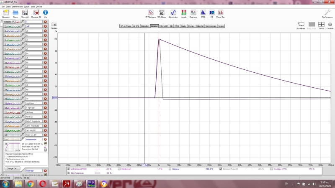Open the Graph menu
This screenshot has height=188, width=335.
tap(28, 7)
